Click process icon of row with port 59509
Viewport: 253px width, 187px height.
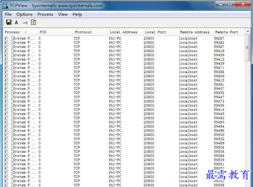pyautogui.click(x=6, y=160)
